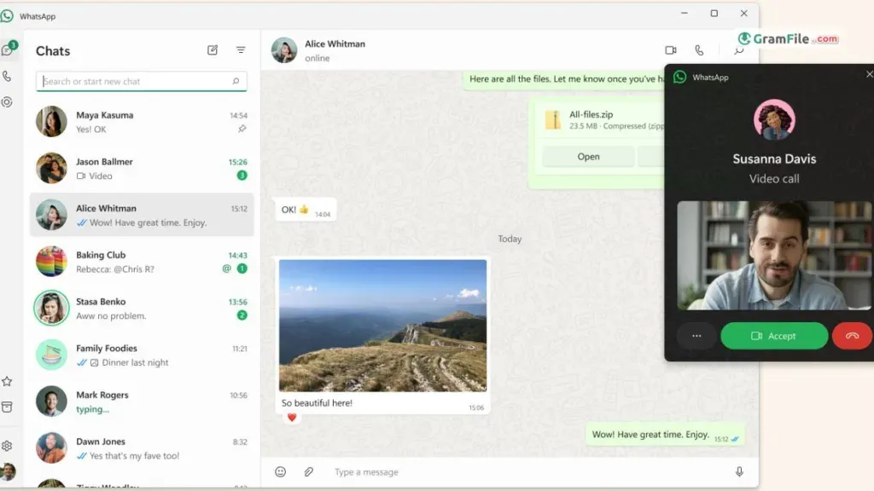Click the All-files.zip file icon
Screen dimensions: 874x491
(553, 119)
